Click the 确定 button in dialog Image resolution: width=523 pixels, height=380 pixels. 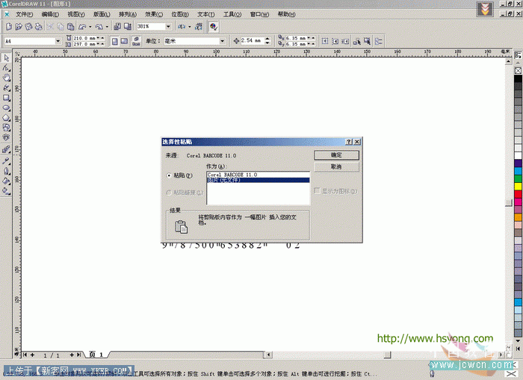click(336, 155)
